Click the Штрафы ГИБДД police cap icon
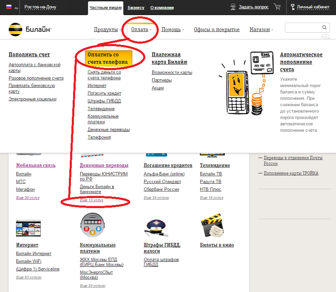 [156, 228]
